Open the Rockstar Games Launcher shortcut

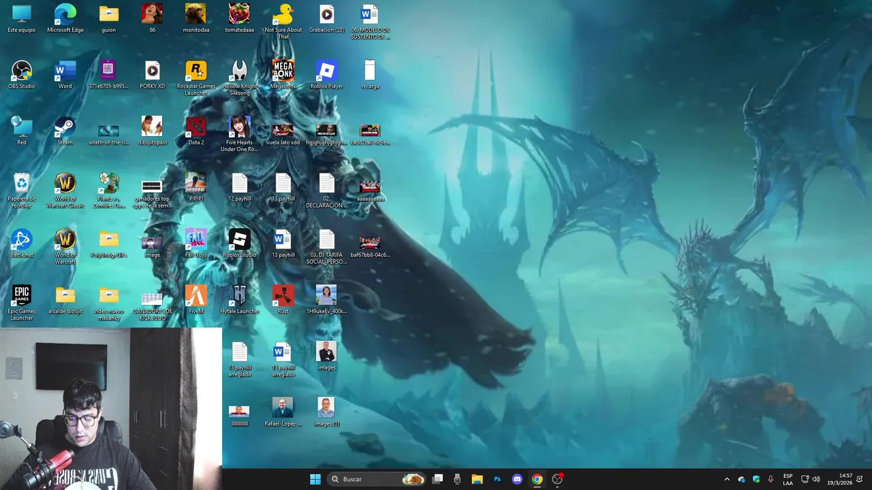[196, 78]
